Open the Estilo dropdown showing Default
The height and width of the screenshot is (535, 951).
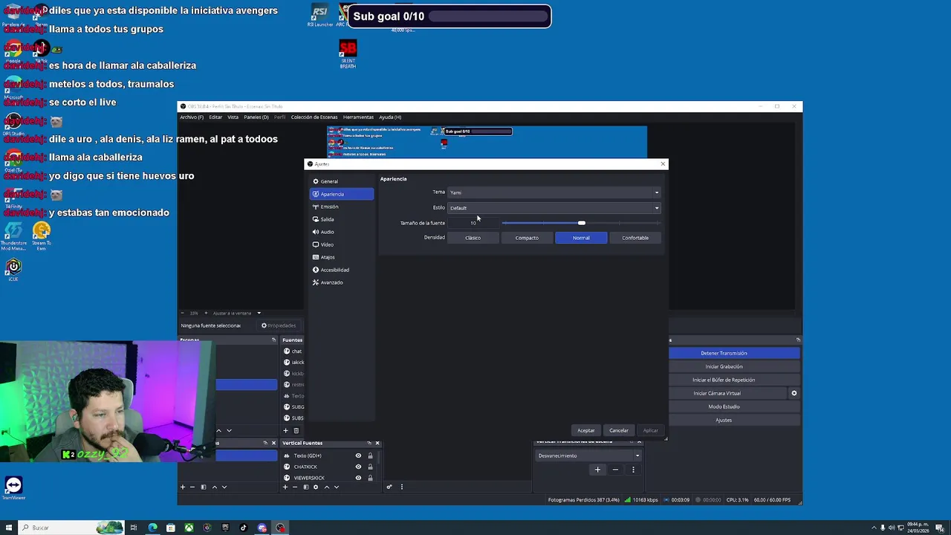click(554, 208)
